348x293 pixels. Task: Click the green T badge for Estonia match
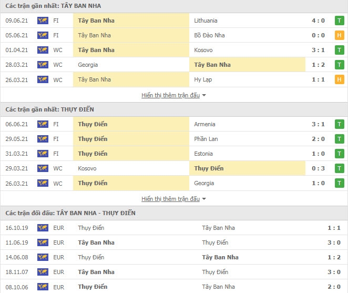pyautogui.click(x=339, y=154)
